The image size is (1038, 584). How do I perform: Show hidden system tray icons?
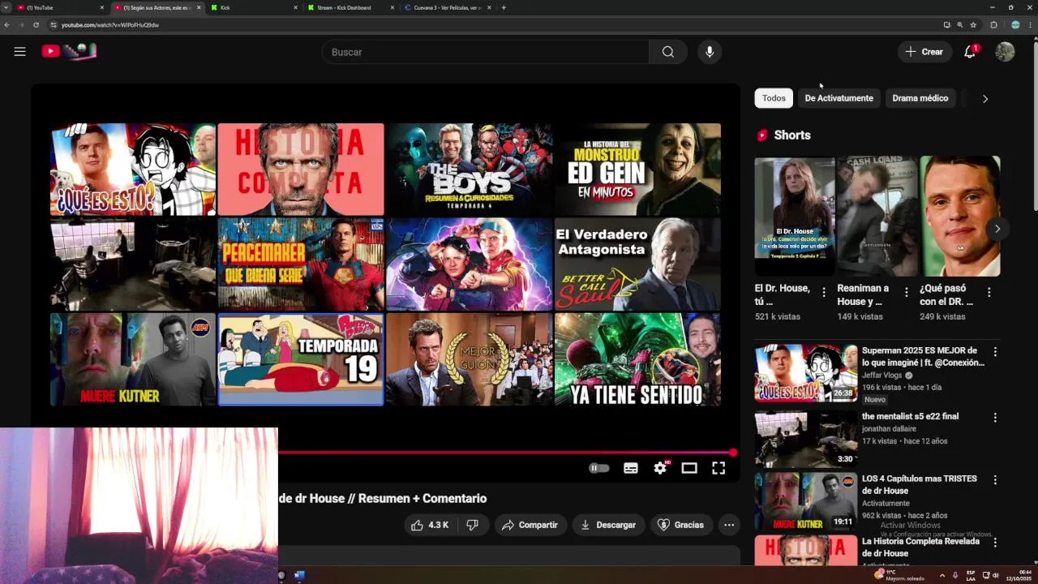tap(941, 575)
